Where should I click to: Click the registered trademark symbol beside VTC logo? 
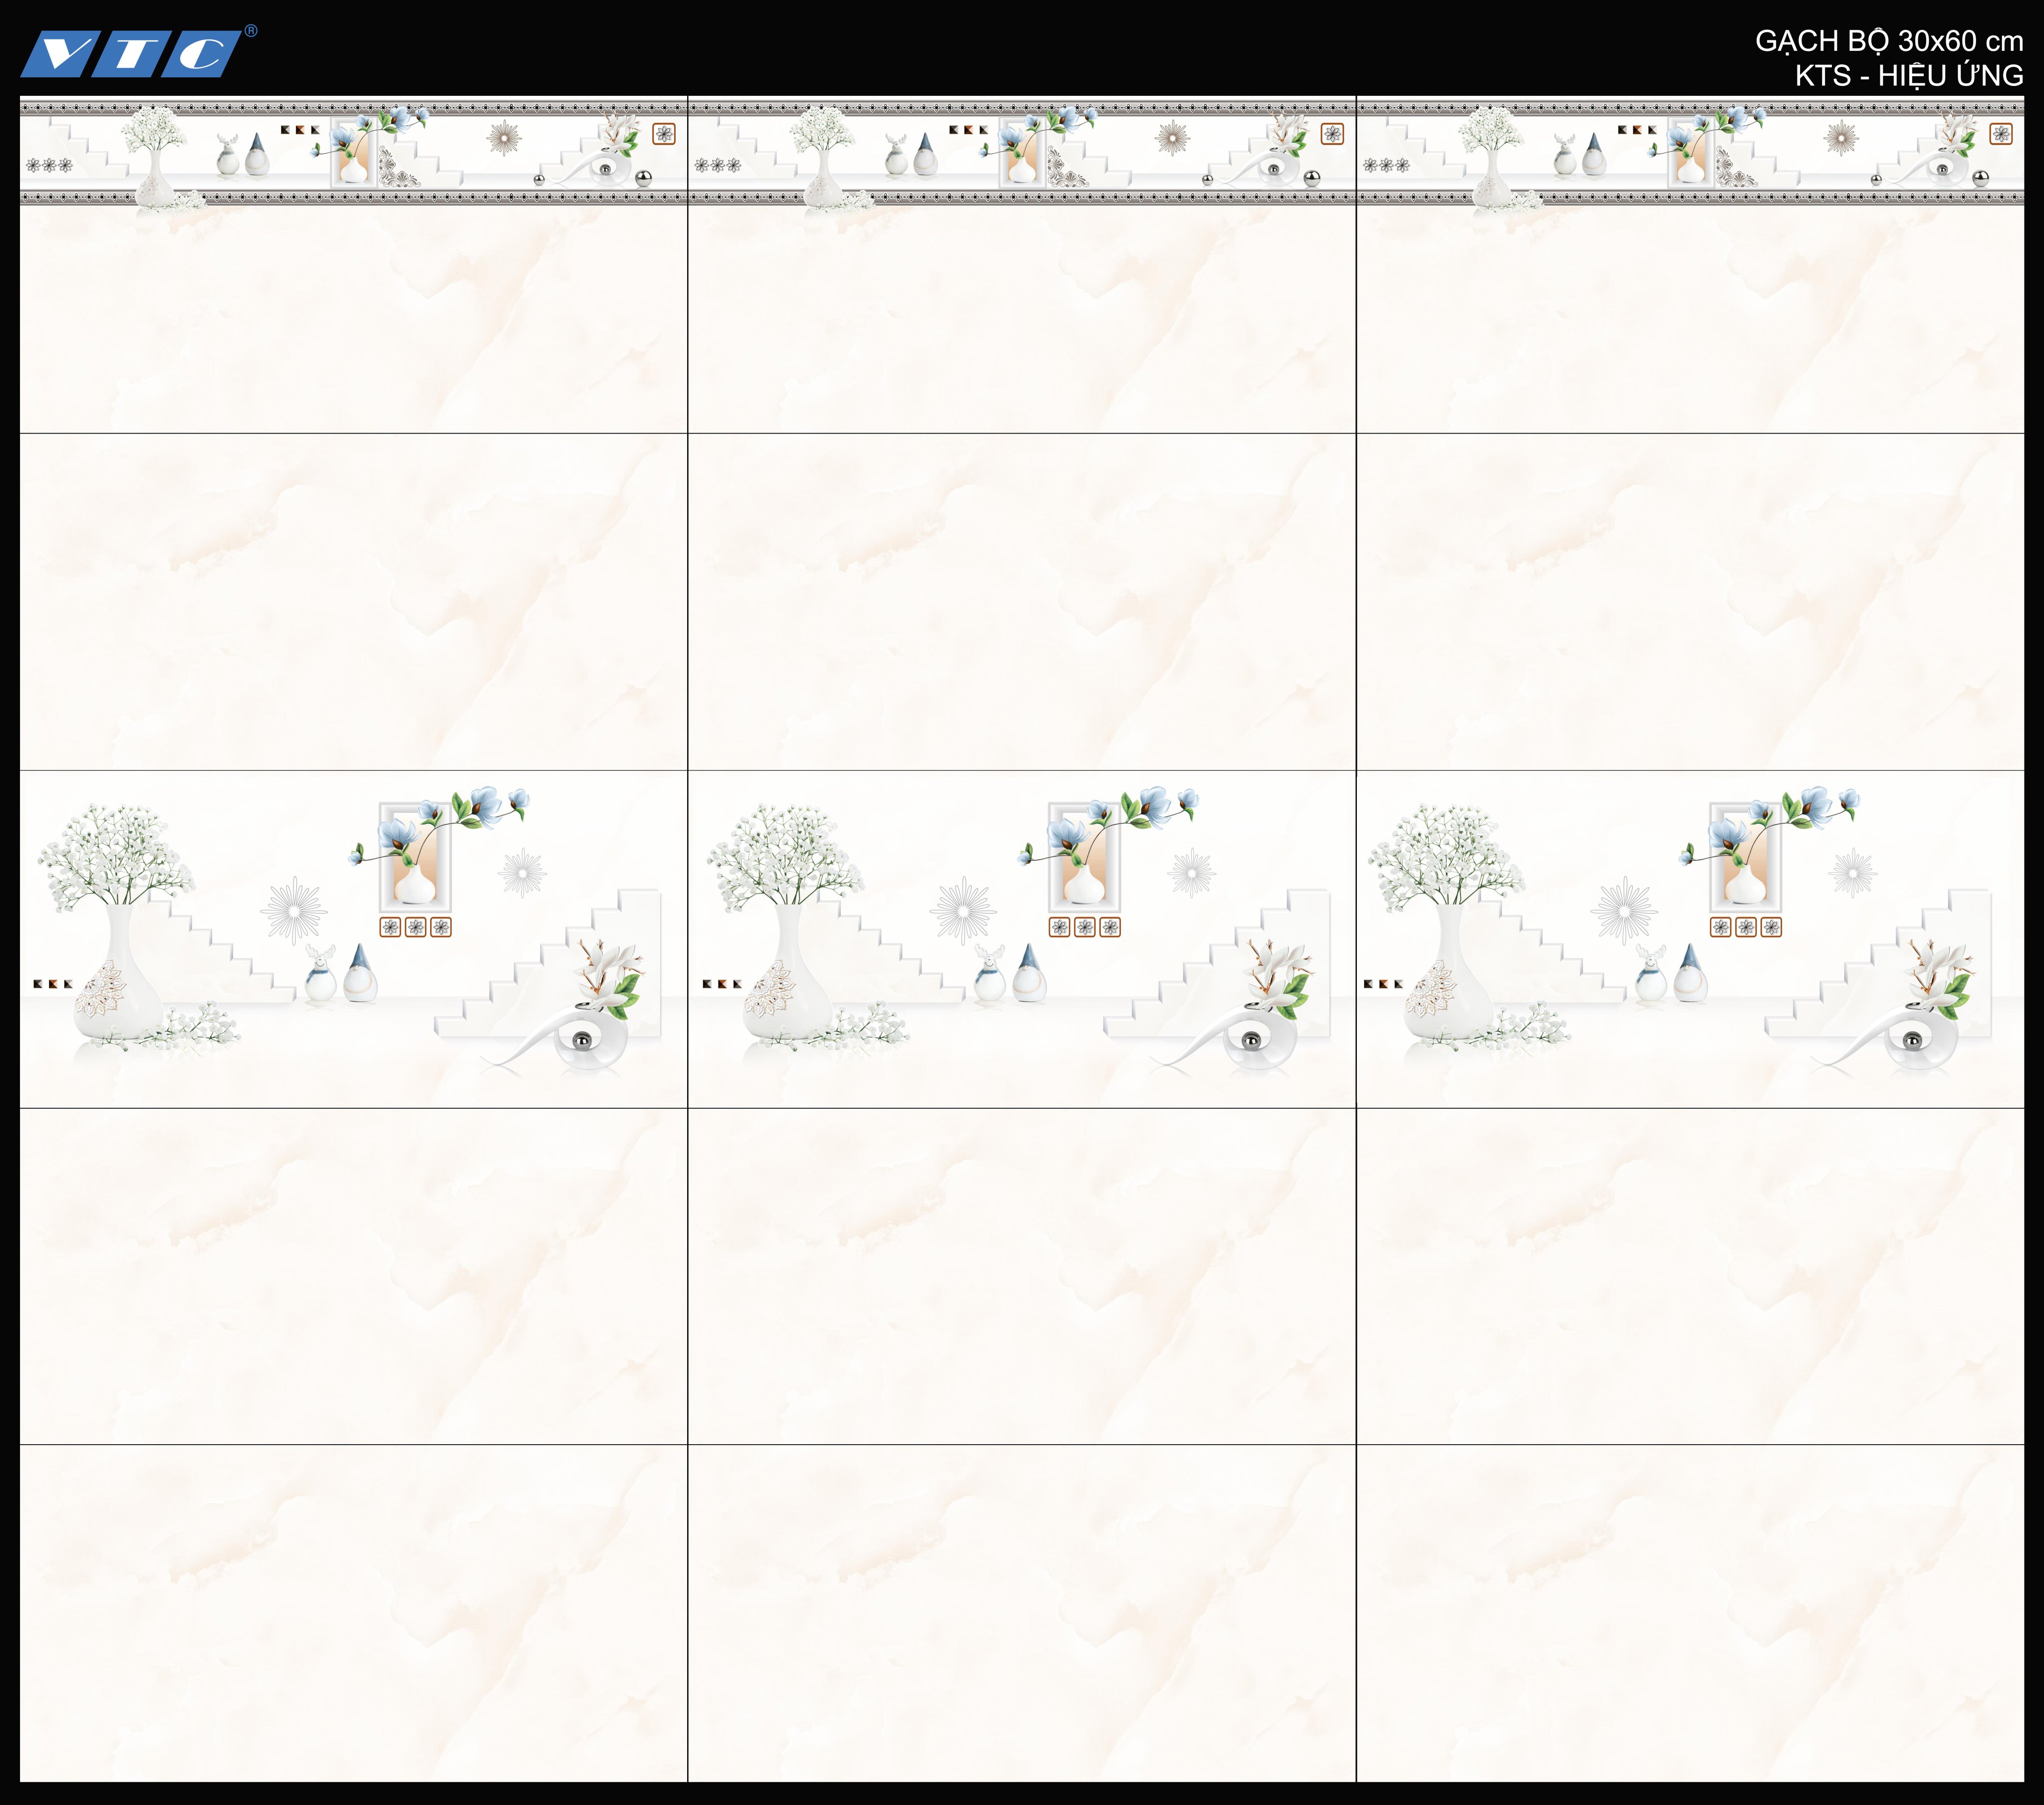(x=251, y=31)
